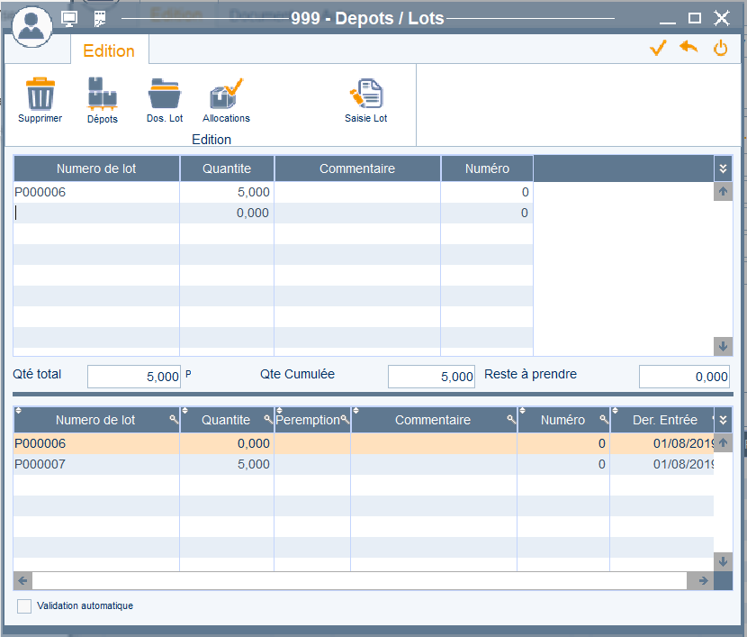Click quantity 5,000 in upper grid P000006 row
The height and width of the screenshot is (637, 747).
click(x=227, y=192)
